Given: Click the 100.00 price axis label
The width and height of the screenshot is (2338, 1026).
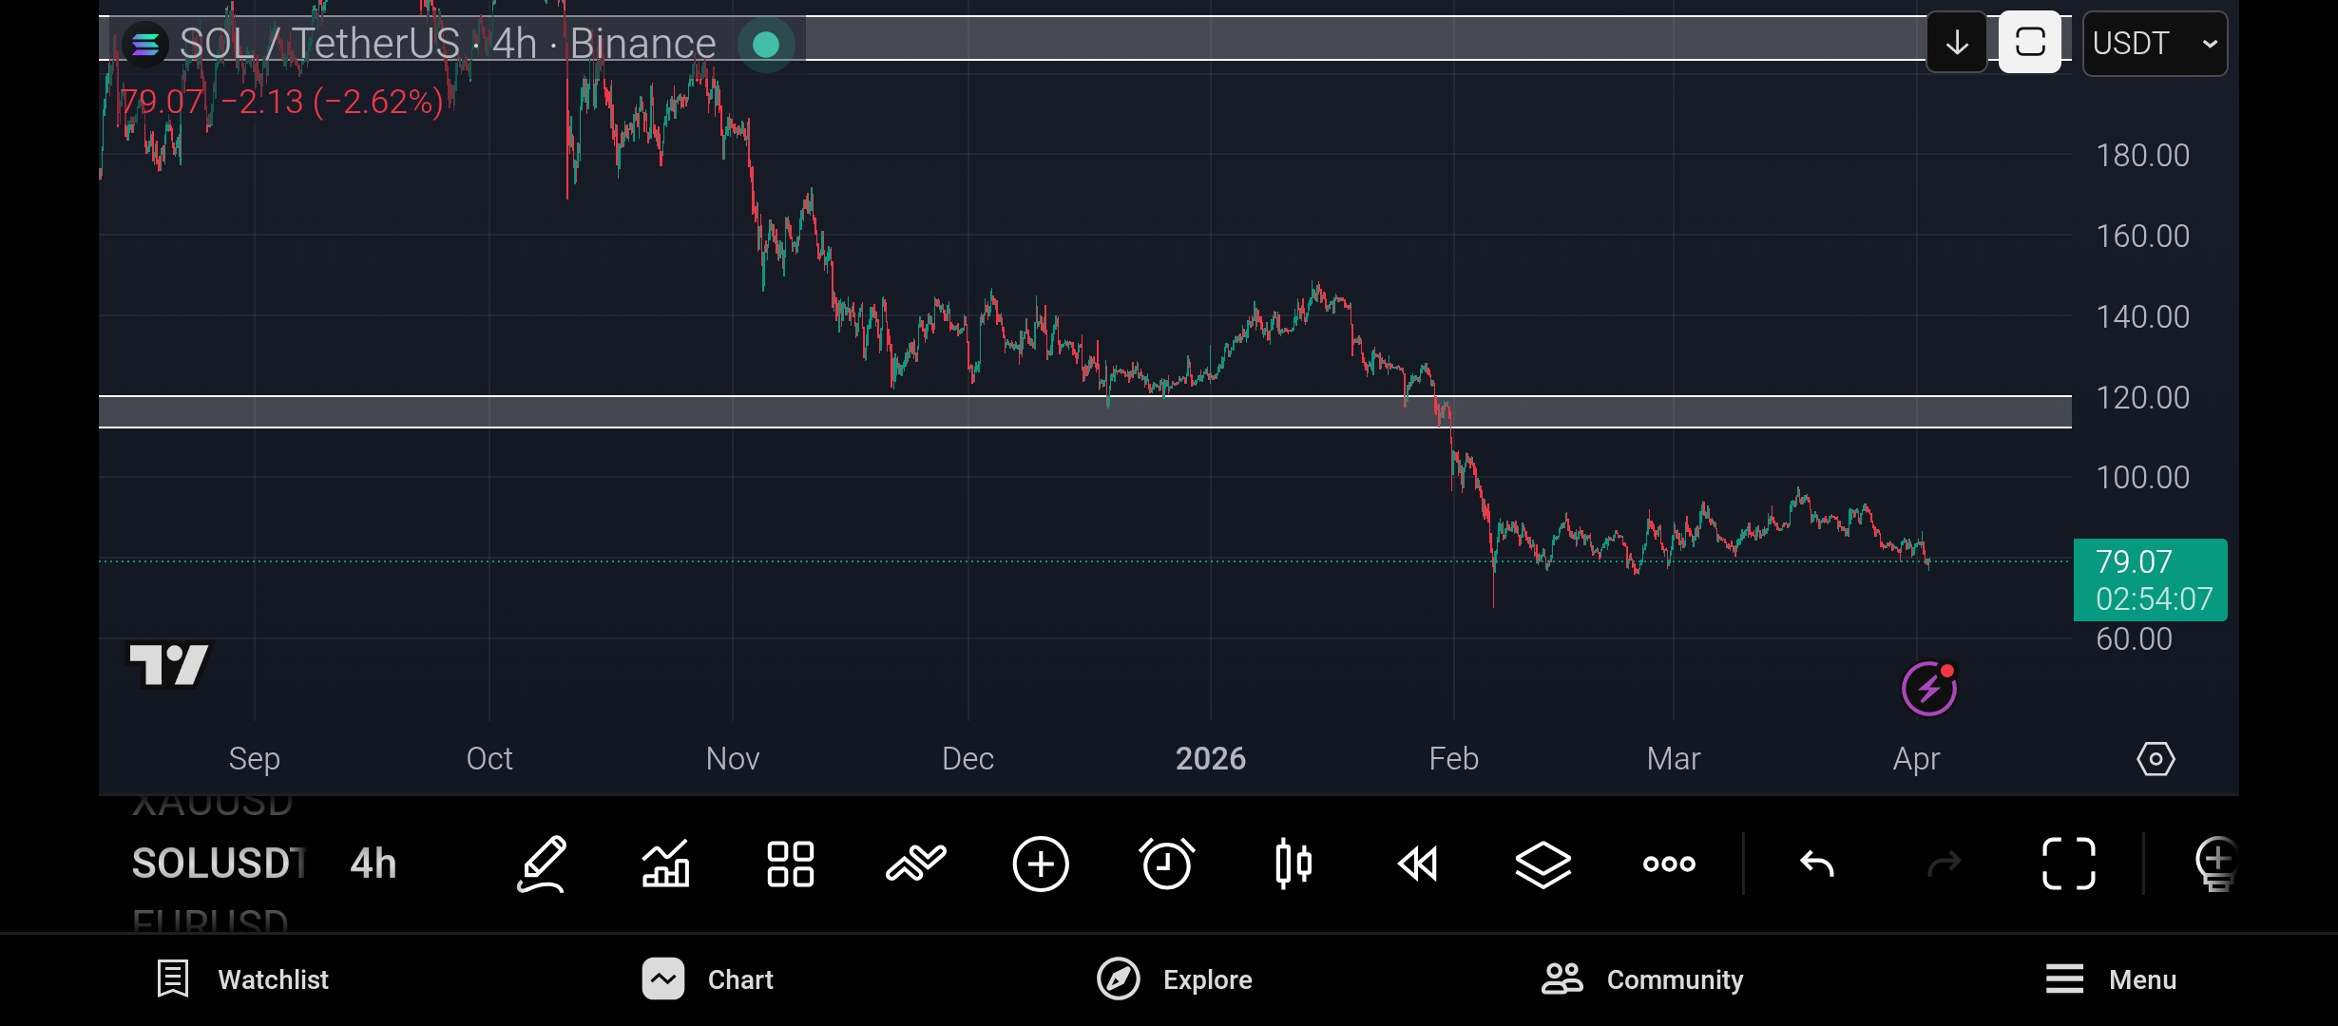Looking at the screenshot, I should pyautogui.click(x=2142, y=478).
